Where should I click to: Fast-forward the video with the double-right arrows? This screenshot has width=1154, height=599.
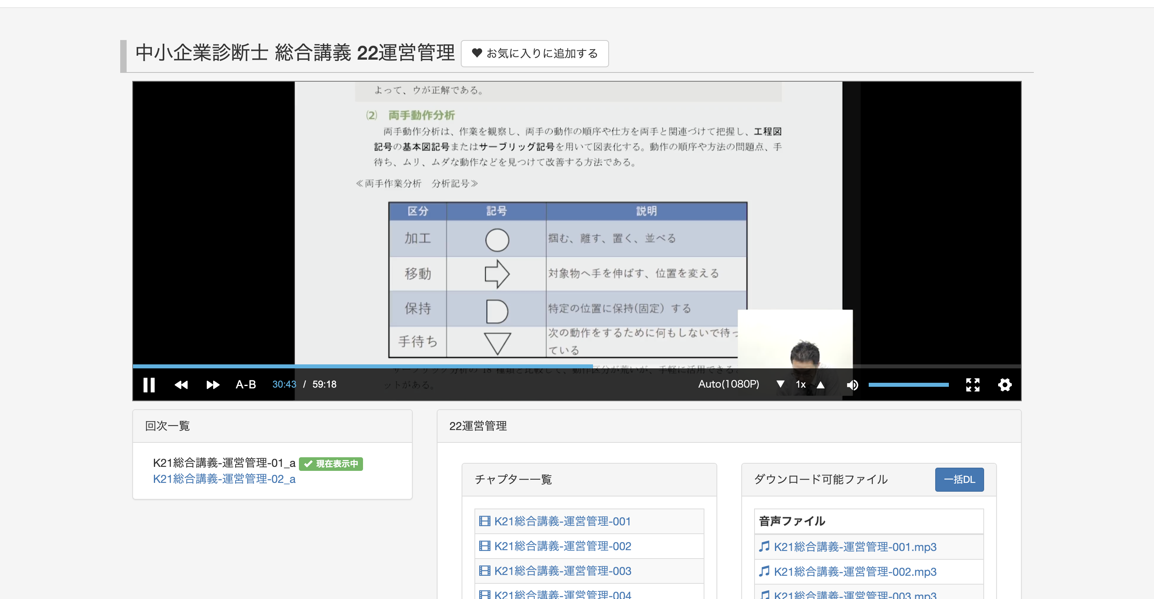(x=213, y=384)
